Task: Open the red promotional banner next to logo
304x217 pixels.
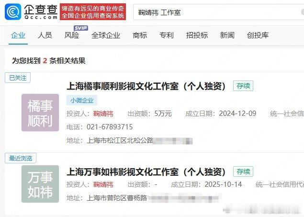Action: pyautogui.click(x=93, y=11)
